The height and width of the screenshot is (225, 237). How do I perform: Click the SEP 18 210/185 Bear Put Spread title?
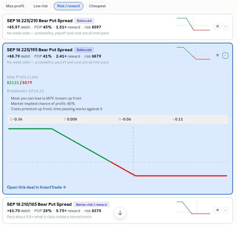pos(39,204)
